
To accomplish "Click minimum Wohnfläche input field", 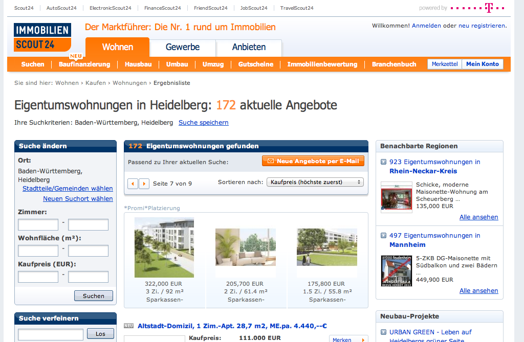I will click(38, 251).
